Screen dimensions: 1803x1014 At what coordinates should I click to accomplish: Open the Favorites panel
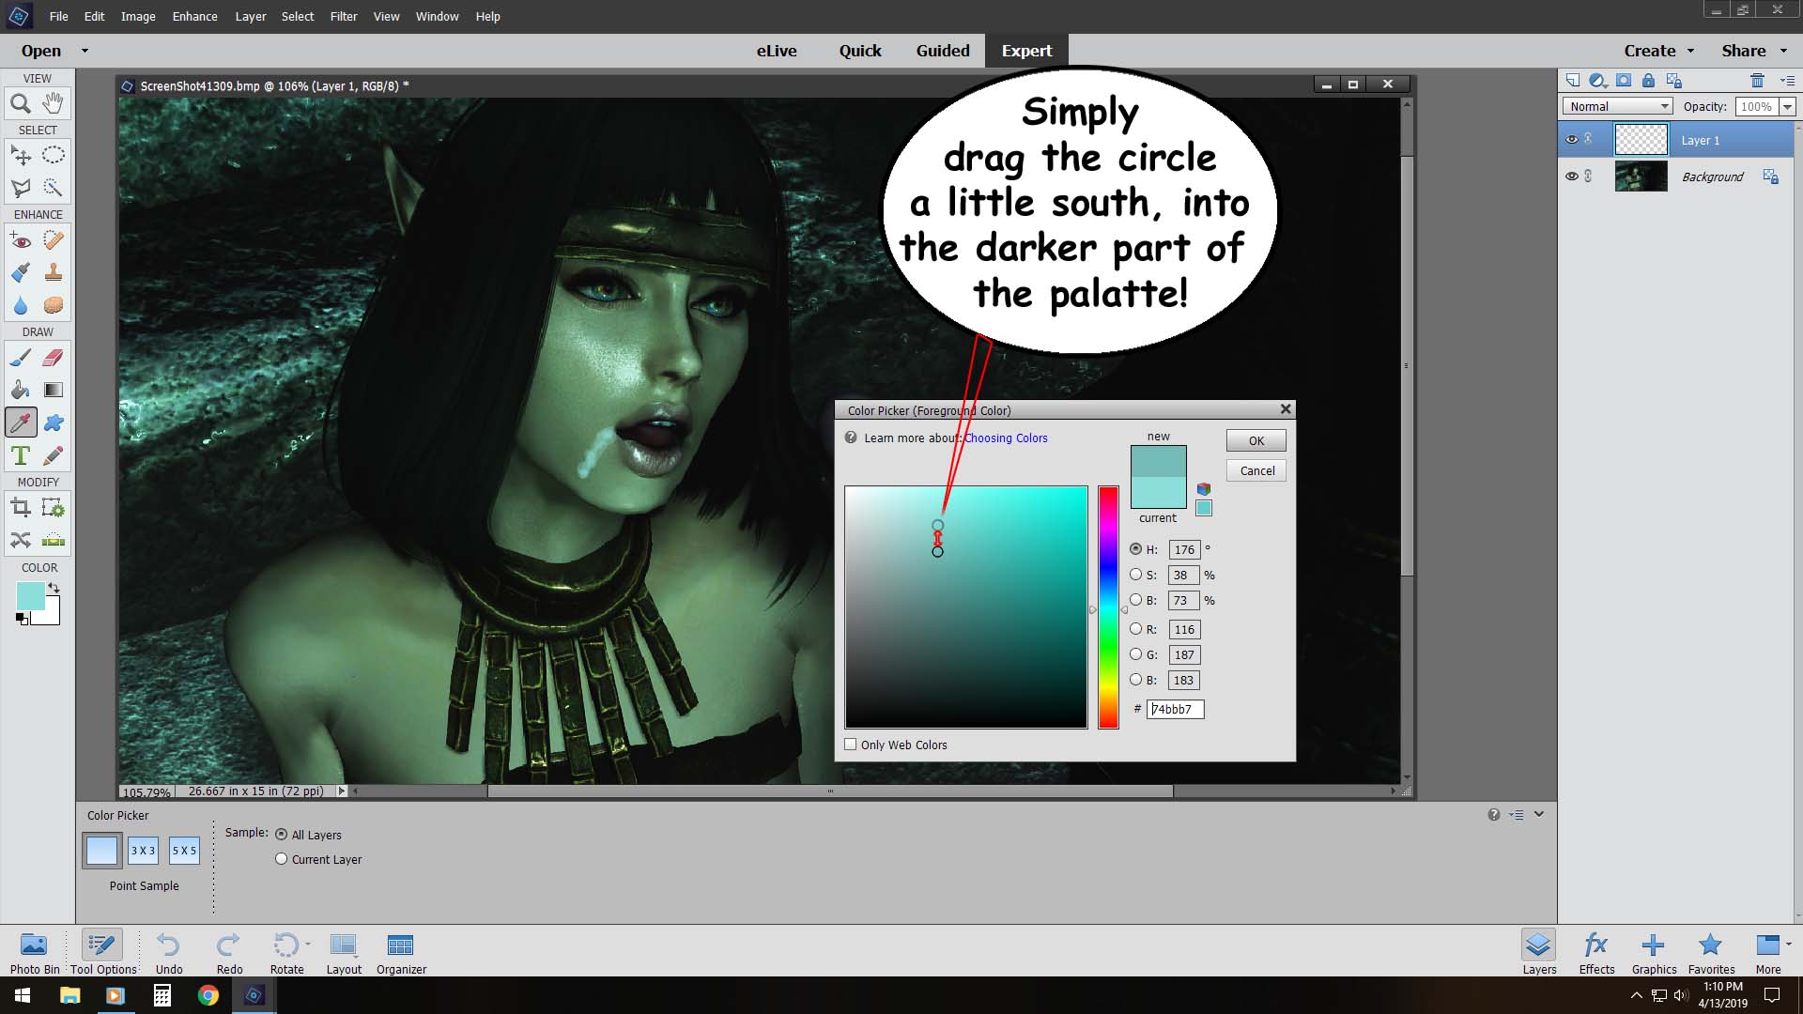click(1711, 953)
